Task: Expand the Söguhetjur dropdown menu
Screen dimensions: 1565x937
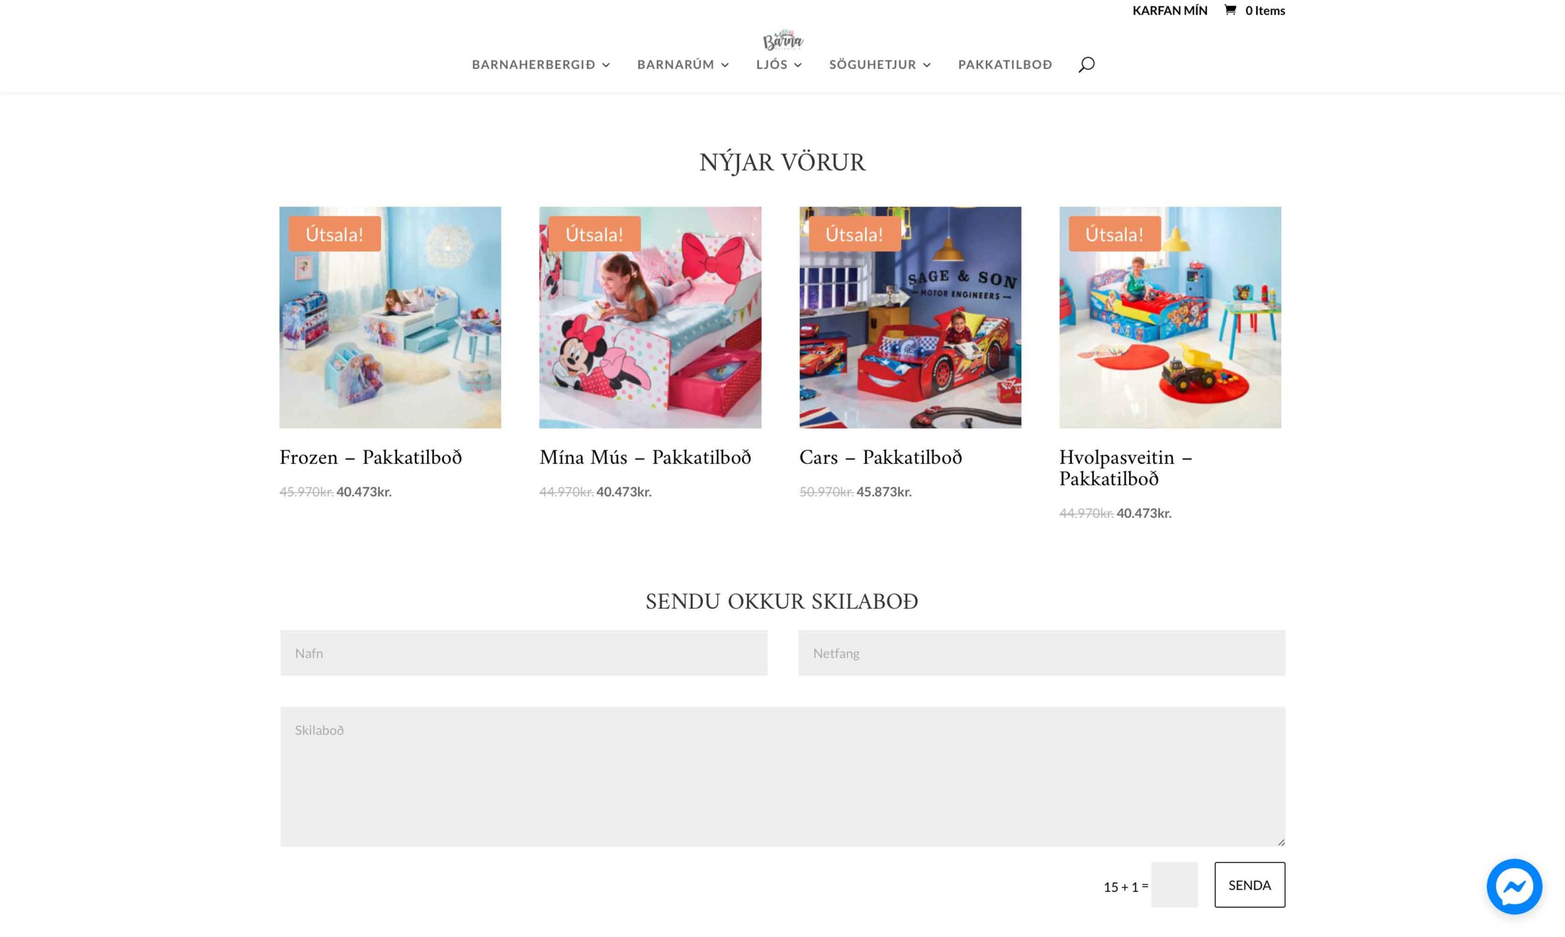Action: click(880, 64)
